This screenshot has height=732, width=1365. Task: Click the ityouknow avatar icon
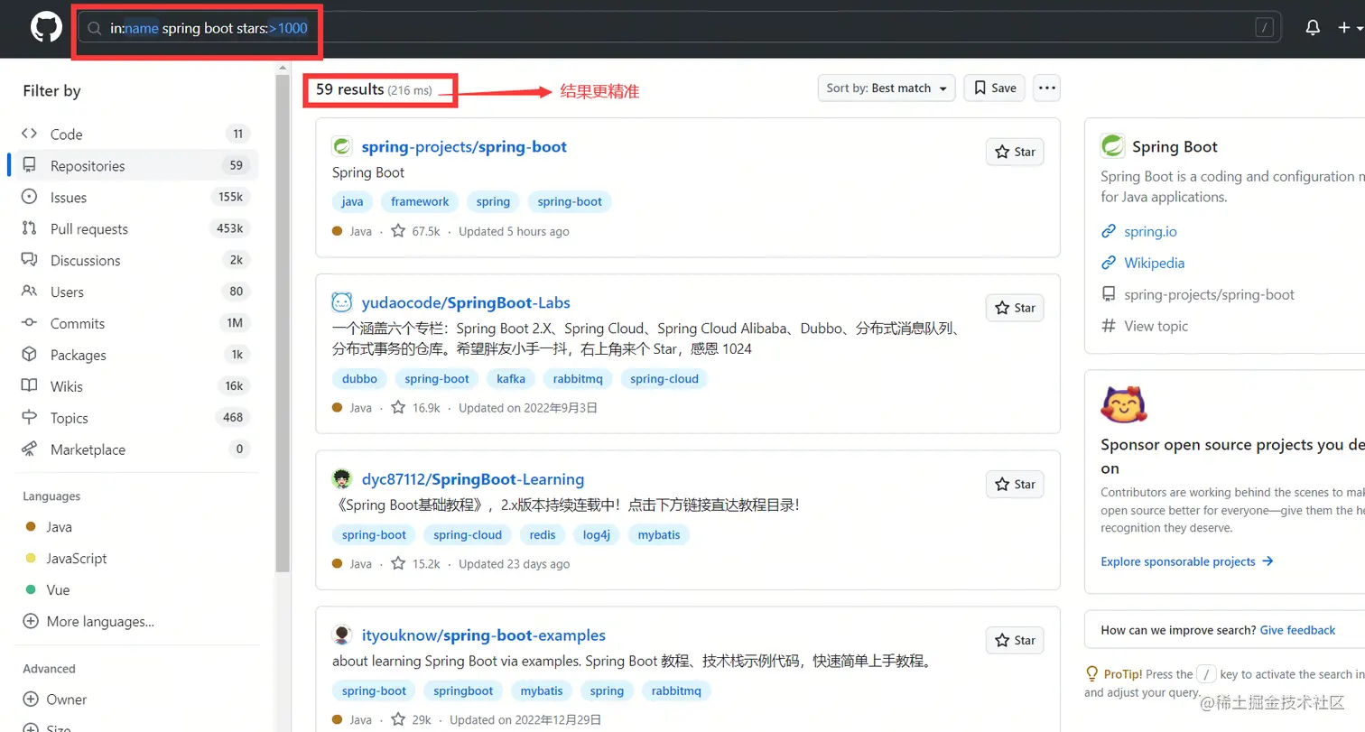[x=341, y=635]
